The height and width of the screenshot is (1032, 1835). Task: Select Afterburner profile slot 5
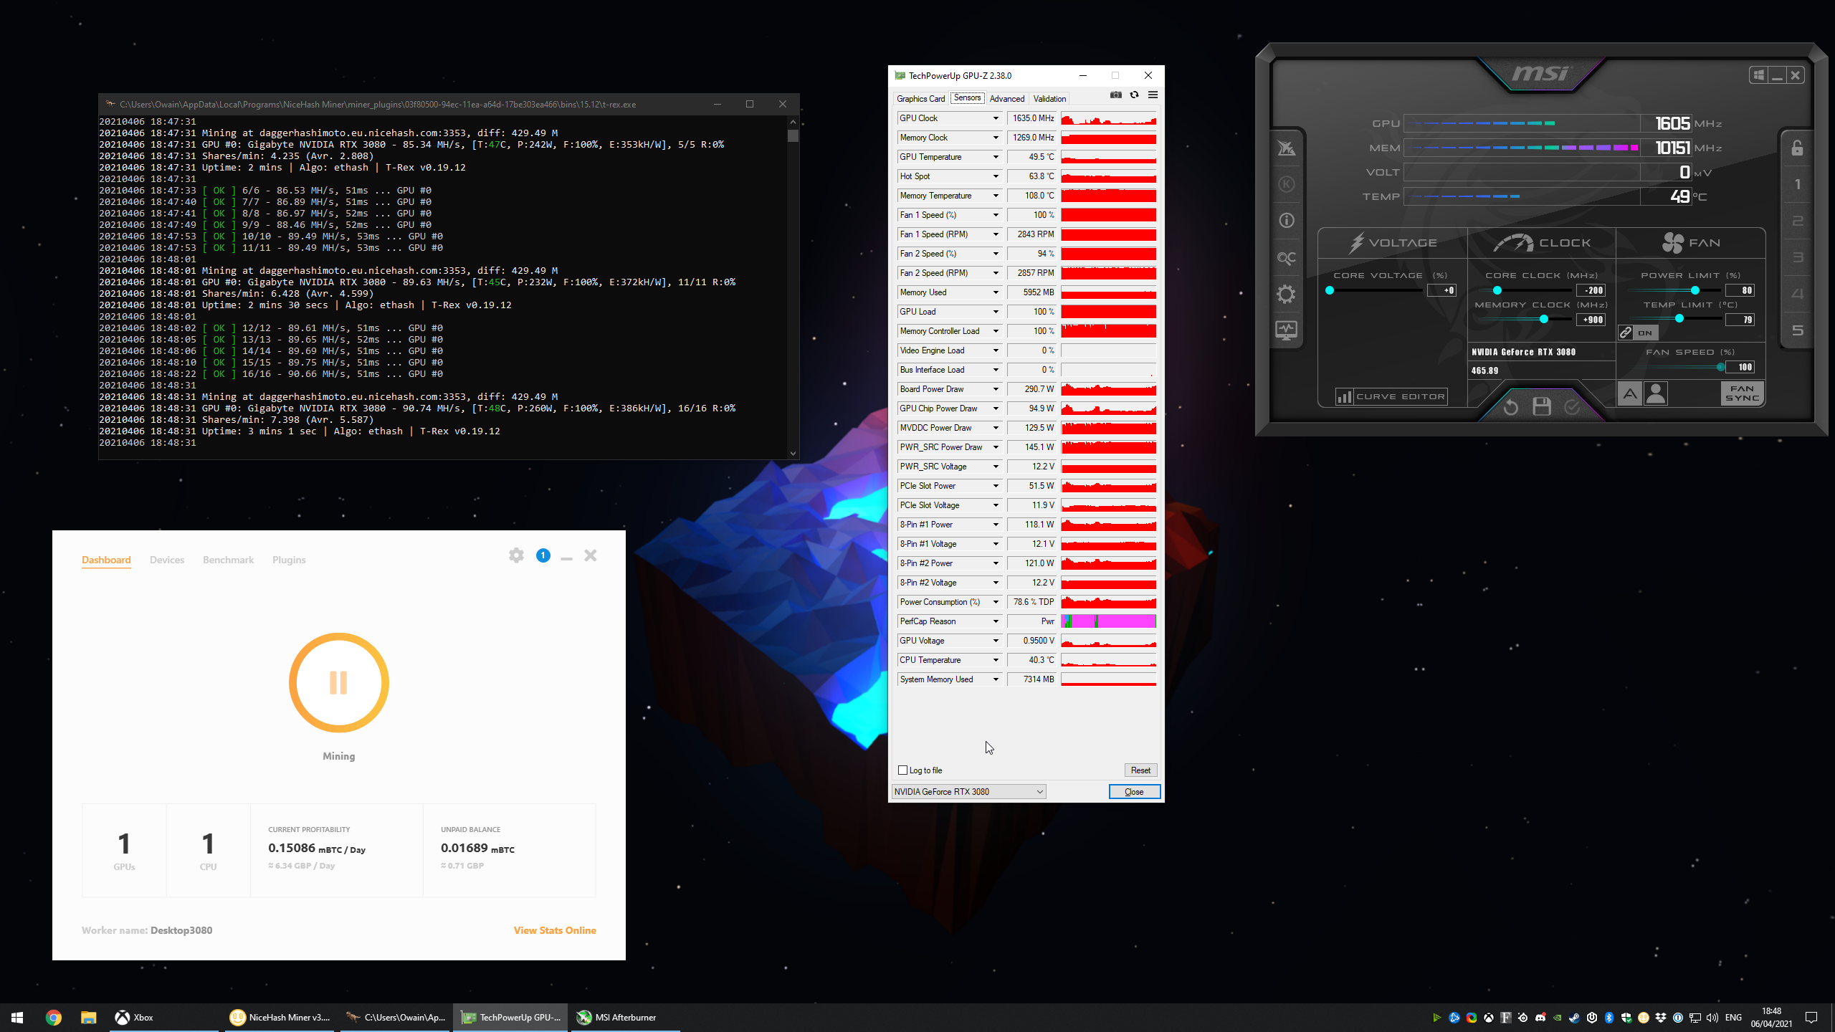pyautogui.click(x=1797, y=330)
